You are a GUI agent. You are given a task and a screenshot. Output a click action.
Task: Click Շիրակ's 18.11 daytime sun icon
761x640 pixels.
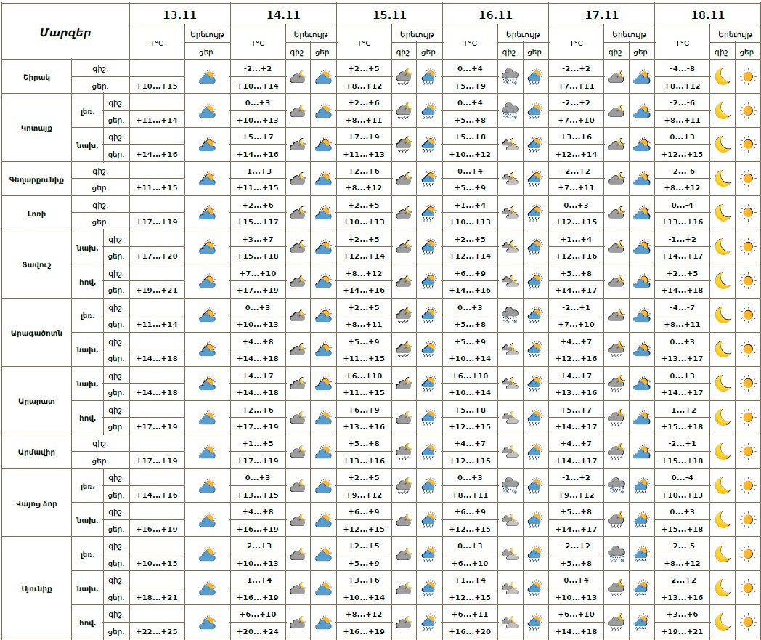coord(747,76)
